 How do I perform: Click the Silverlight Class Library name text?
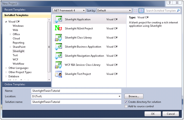coord(78,37)
